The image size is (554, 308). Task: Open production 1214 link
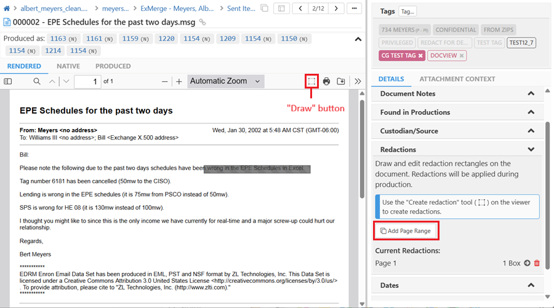click(x=53, y=51)
